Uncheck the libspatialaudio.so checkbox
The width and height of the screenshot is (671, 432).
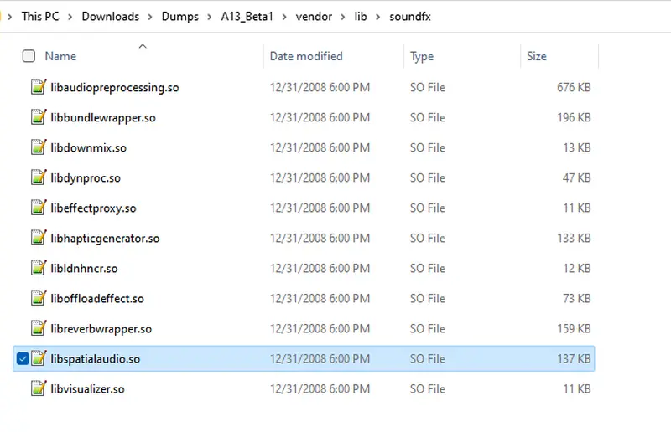tap(23, 358)
